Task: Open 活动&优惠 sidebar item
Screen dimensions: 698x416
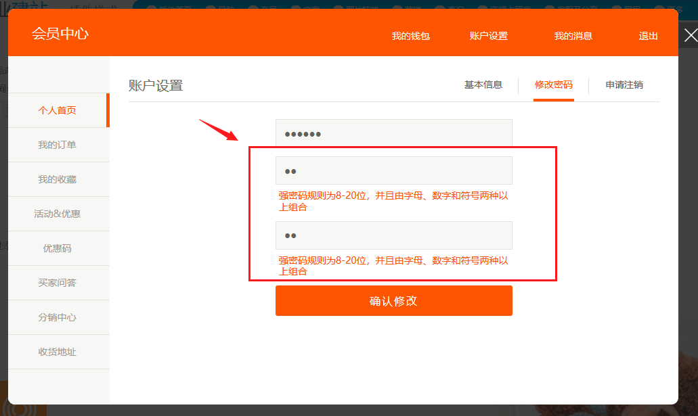Action: (x=58, y=214)
